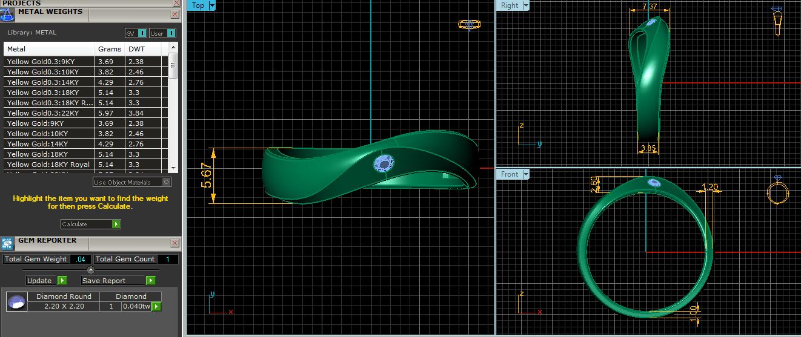Screen dimensions: 801x337
Task: Click green arrow beside 0.040tw diamond weight
Action: [156, 307]
